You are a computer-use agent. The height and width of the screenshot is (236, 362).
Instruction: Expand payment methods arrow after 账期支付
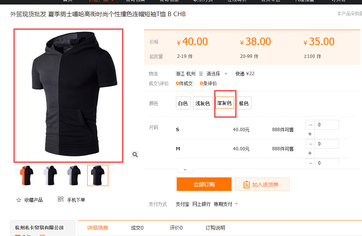(x=236, y=204)
